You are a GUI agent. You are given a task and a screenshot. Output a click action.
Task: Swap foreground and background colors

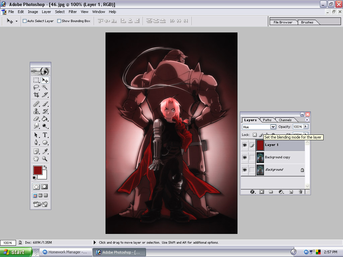45,167
